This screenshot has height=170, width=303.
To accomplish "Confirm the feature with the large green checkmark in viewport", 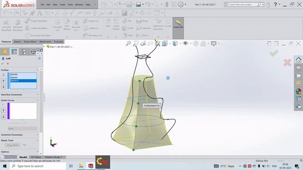I will [x=274, y=53].
